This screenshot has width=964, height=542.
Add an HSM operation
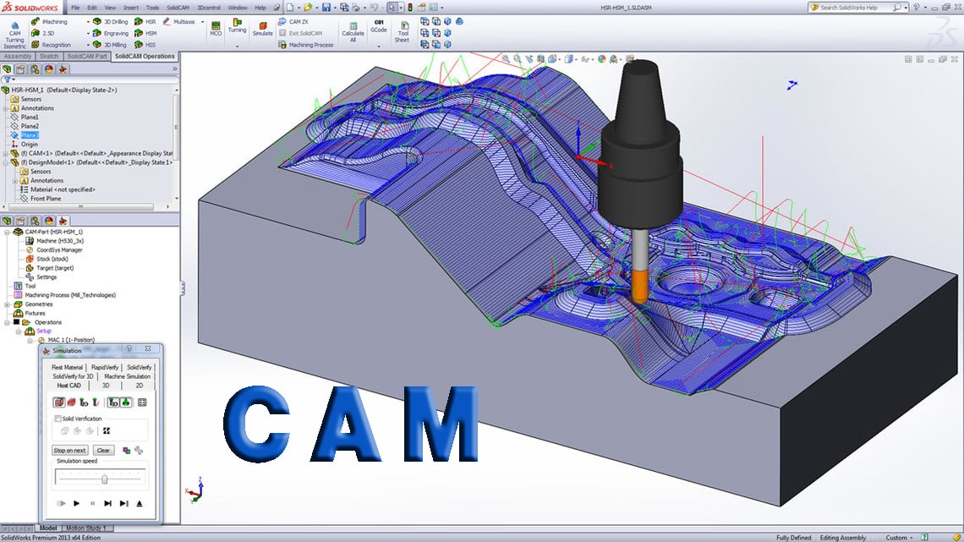pyautogui.click(x=145, y=33)
